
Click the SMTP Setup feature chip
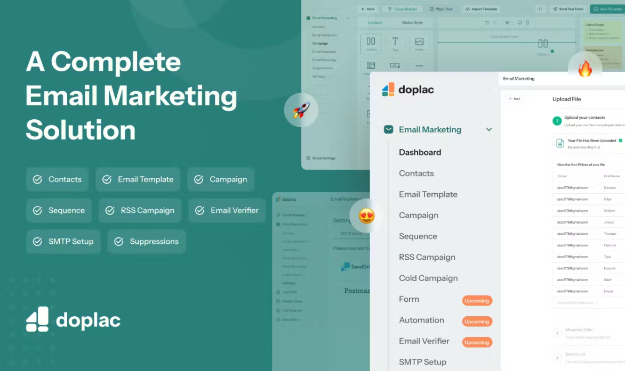(x=63, y=241)
